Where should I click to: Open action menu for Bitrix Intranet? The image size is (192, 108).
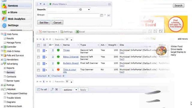click(45, 57)
